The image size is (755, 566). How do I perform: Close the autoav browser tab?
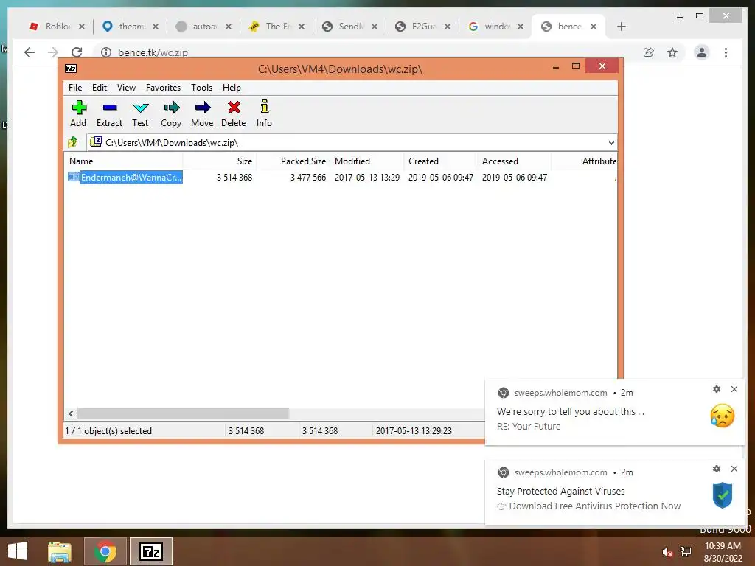229,27
